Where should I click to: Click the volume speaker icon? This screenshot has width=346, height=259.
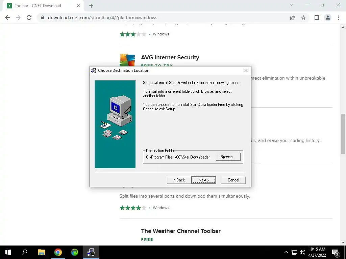[x=302, y=252]
